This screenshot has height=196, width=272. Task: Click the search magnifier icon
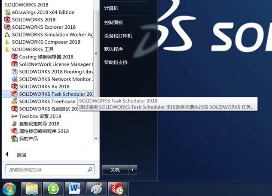90,169
